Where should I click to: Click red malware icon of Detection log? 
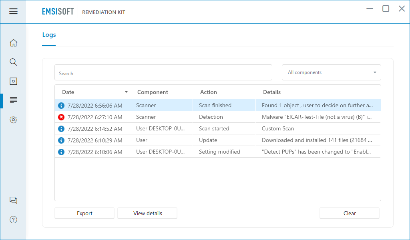(61, 117)
